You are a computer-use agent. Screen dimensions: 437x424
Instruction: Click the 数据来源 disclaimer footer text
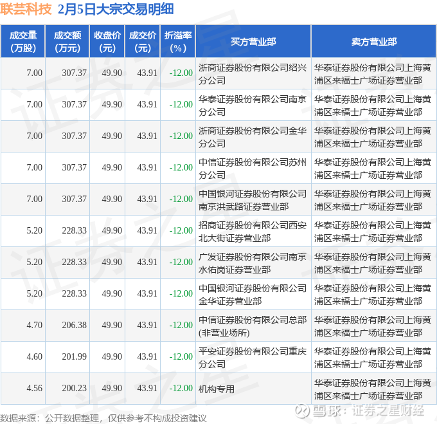coord(103,418)
